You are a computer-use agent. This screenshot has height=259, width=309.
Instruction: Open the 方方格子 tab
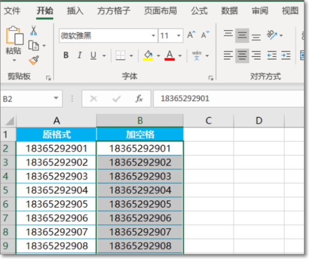(114, 11)
